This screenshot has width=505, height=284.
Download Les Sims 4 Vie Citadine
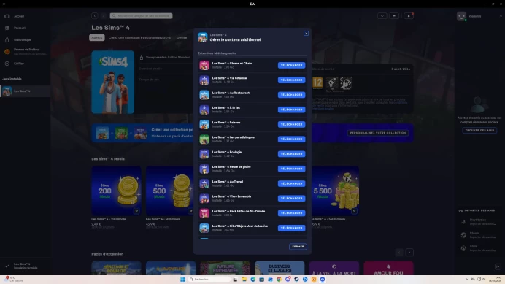point(291,80)
